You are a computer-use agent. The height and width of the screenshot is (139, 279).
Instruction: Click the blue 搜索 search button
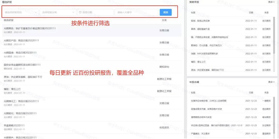166,12
